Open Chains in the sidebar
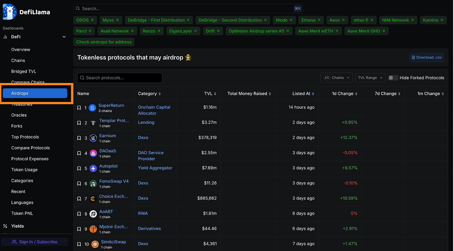This screenshot has width=454, height=251. pyautogui.click(x=18, y=60)
